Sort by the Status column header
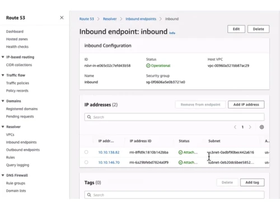This screenshot has height=210, width=280. pos(184,141)
